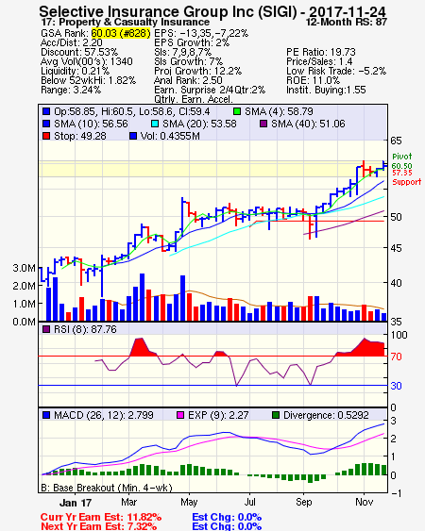Screen dimensions: 425x531
Task: Click the Curr Yr Earn Est: 11.82% text
Action: (101, 518)
